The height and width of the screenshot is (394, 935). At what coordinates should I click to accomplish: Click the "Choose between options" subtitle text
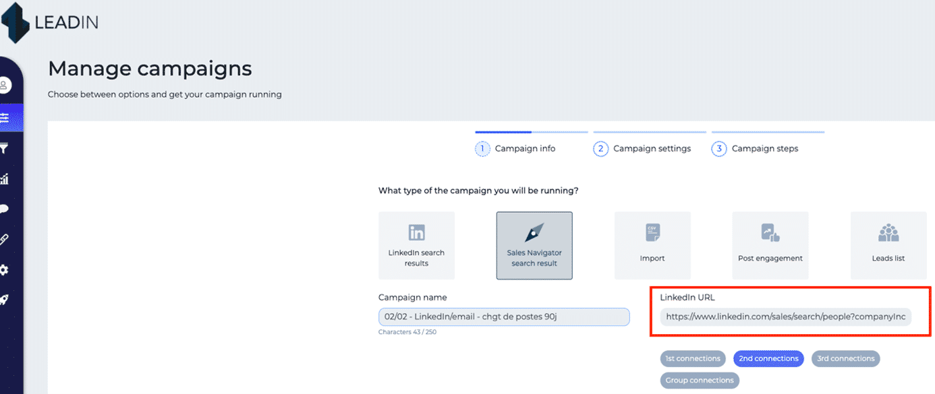pyautogui.click(x=165, y=94)
